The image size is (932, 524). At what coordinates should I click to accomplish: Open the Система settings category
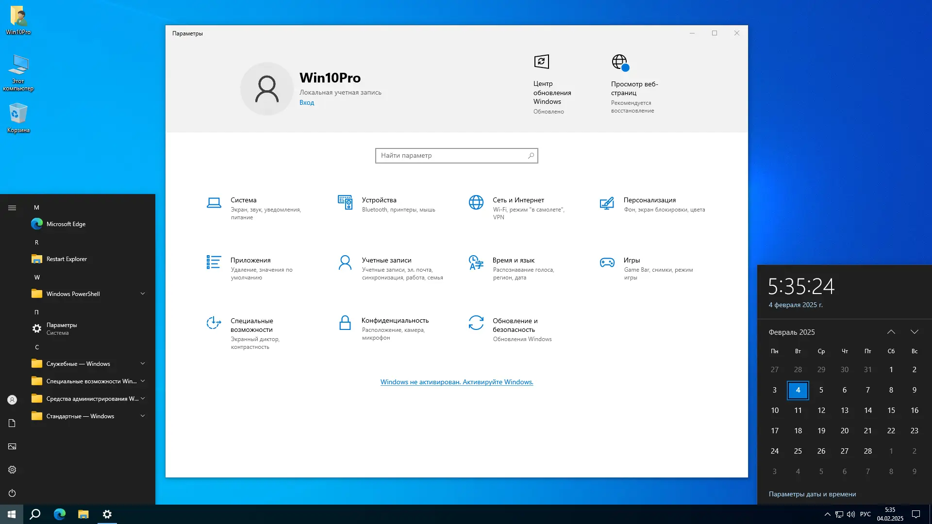[x=243, y=200]
